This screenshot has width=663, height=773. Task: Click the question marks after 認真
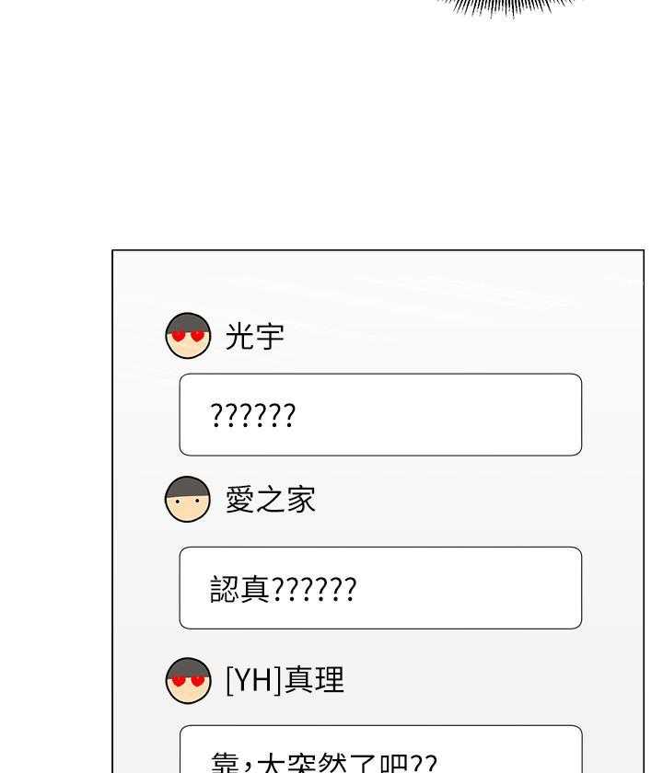click(x=314, y=589)
